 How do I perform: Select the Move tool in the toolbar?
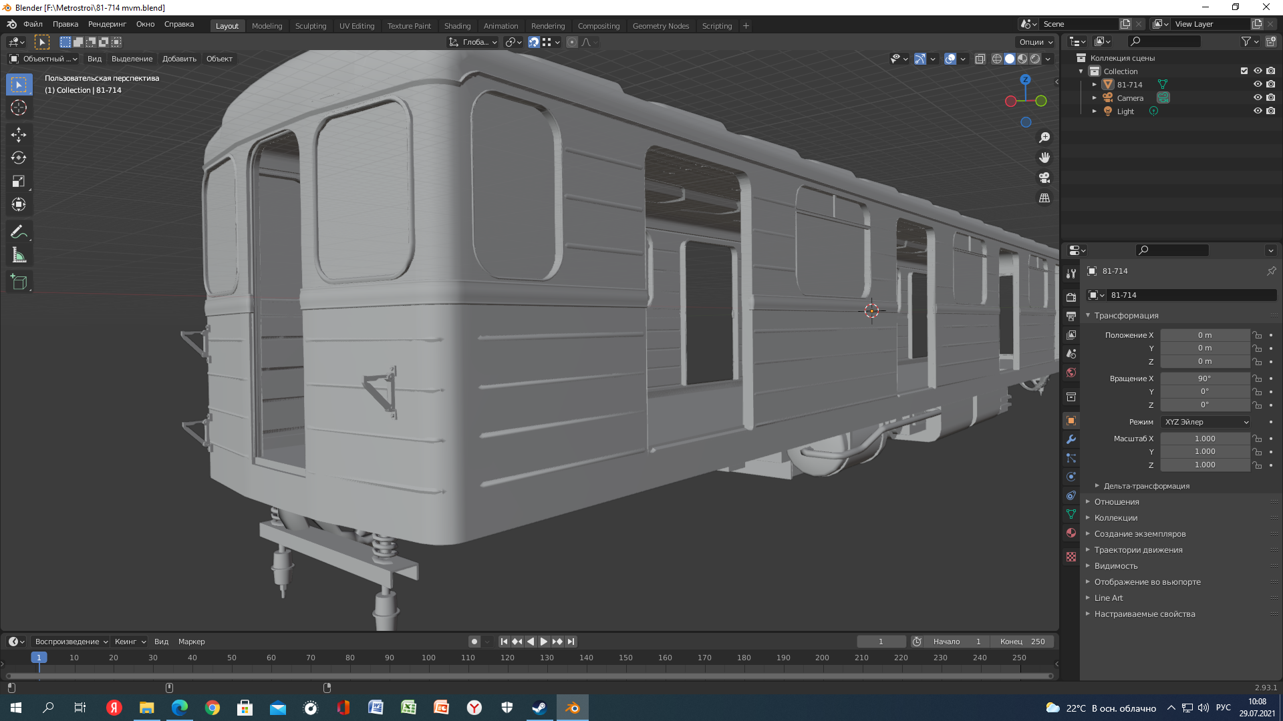tap(19, 135)
